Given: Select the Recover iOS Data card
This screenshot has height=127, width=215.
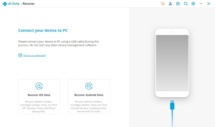Looking at the screenshot, I should click(x=39, y=97).
